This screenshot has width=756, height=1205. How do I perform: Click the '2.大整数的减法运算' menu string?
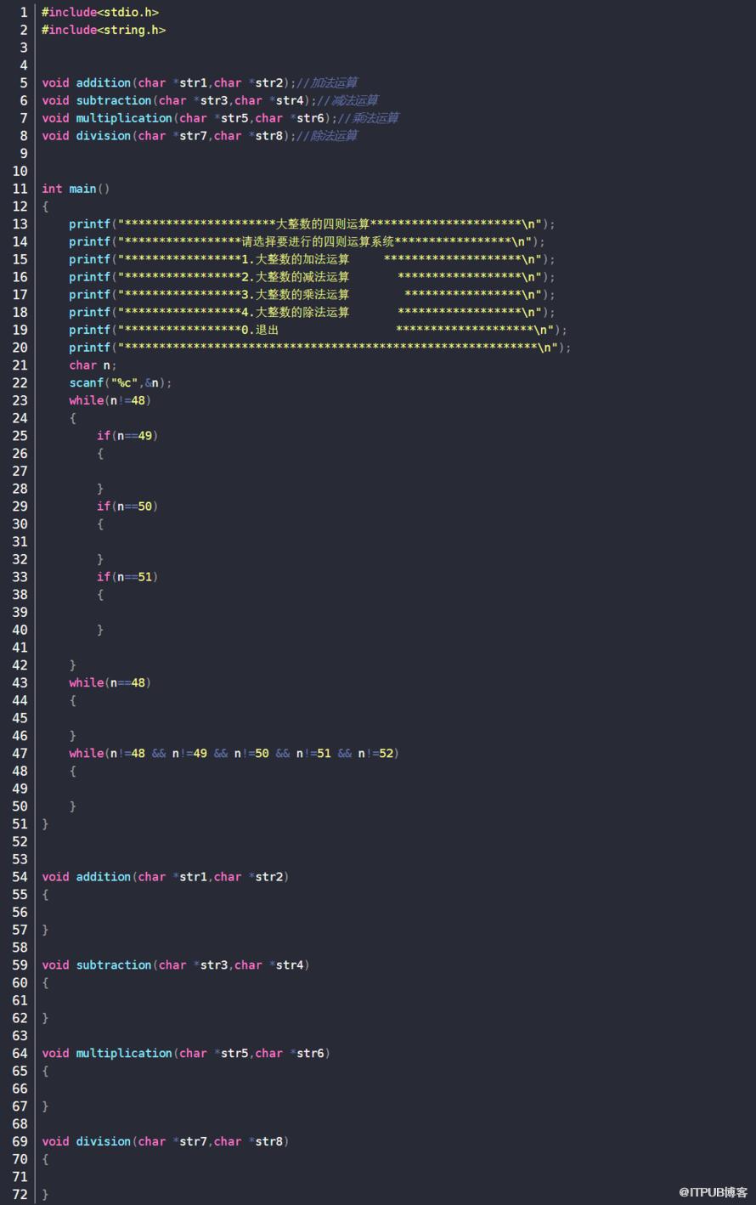296,277
